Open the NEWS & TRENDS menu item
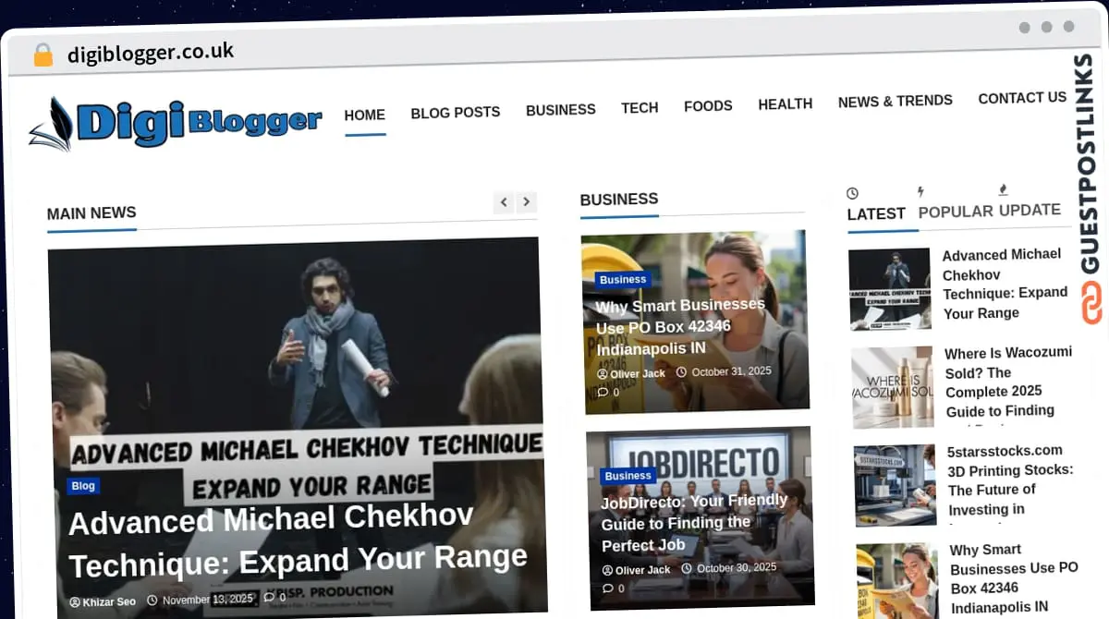 tap(896, 102)
